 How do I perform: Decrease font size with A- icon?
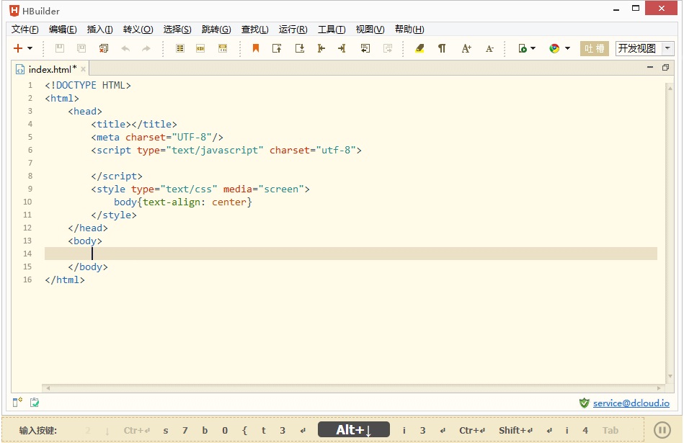(489, 48)
